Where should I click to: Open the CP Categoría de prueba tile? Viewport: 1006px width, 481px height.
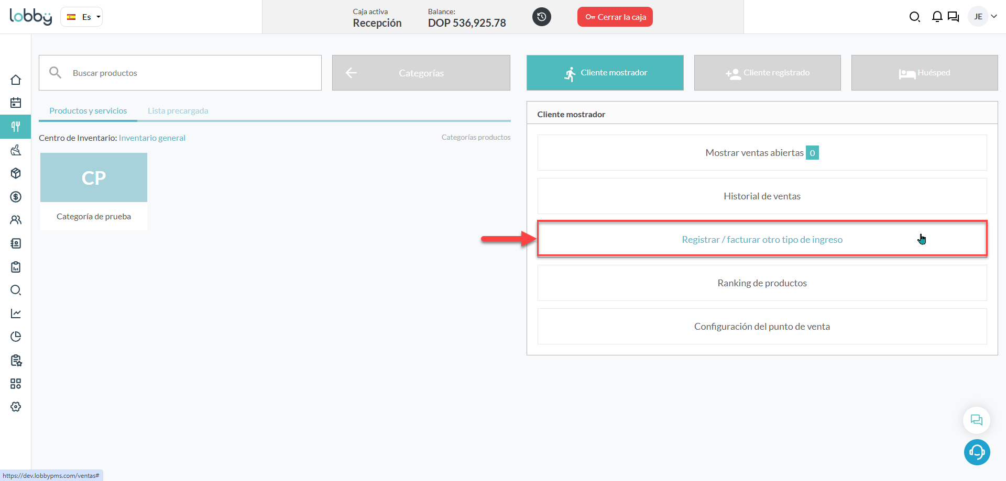94,192
